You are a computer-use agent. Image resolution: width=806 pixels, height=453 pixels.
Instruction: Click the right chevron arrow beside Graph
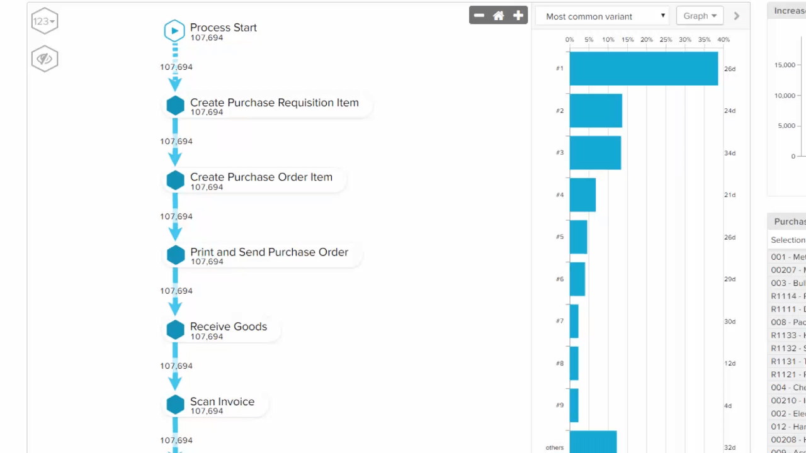click(737, 16)
